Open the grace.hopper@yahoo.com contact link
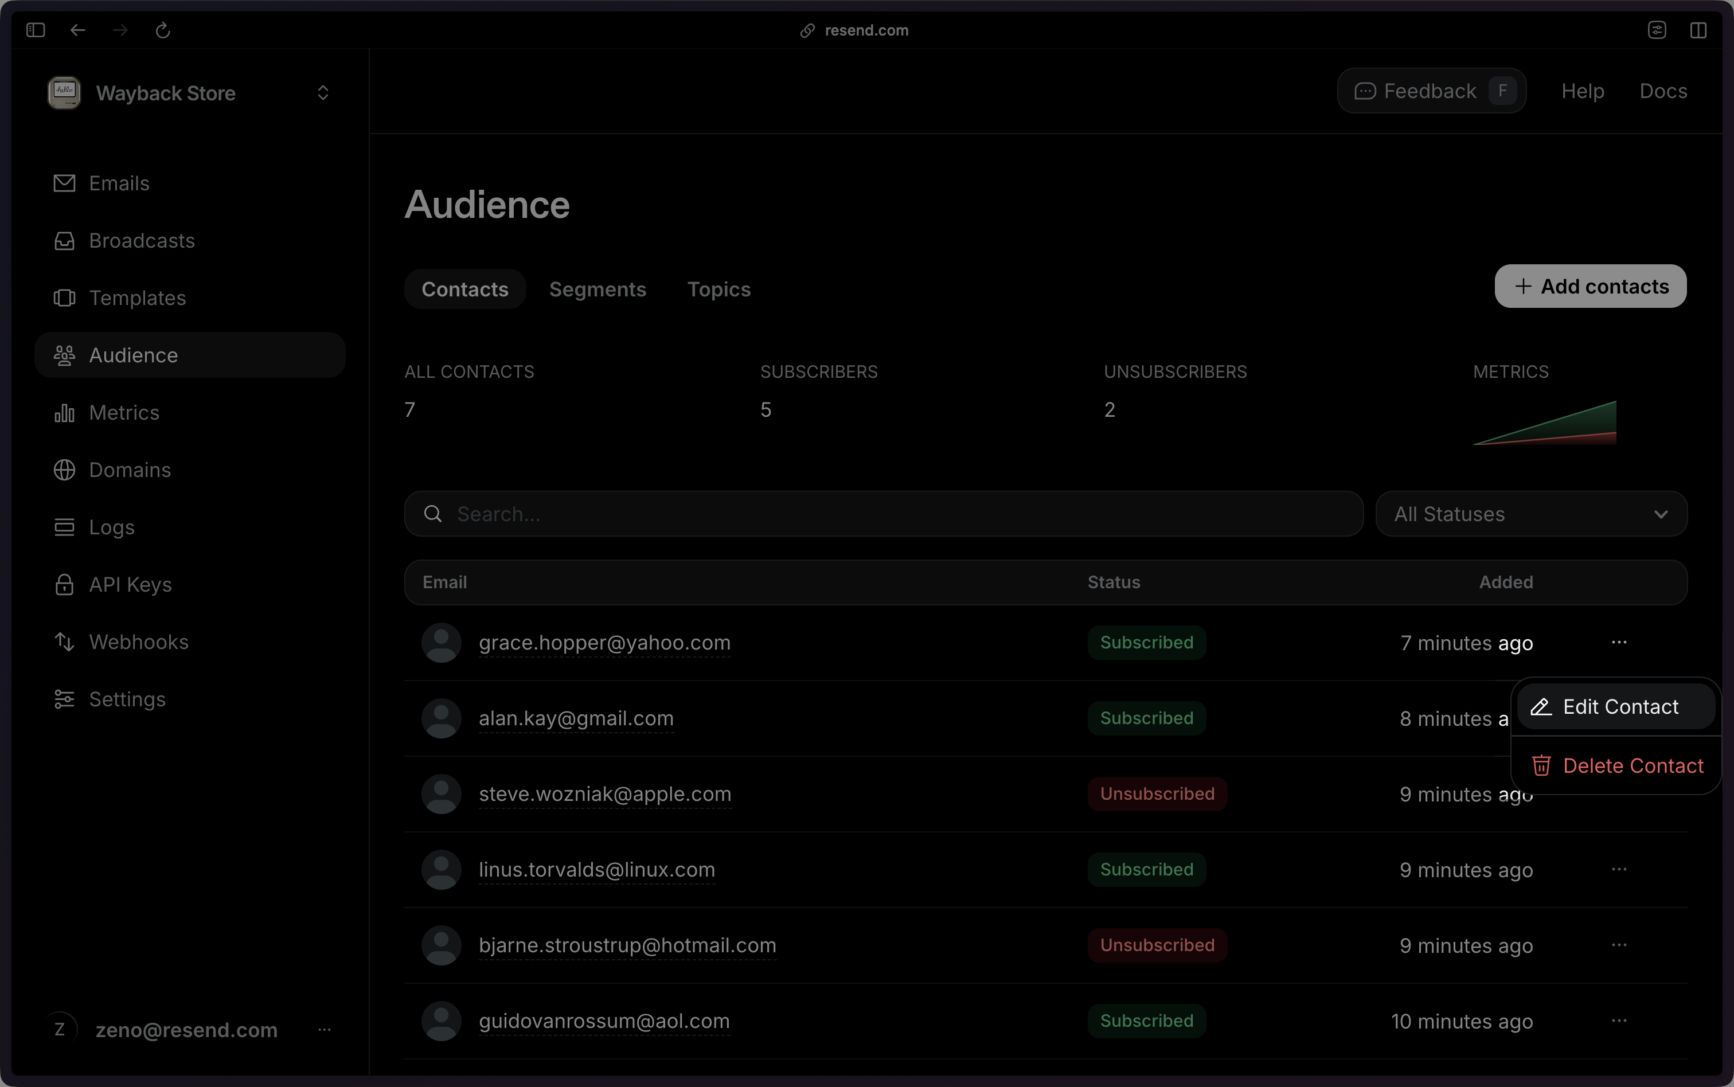Image resolution: width=1734 pixels, height=1087 pixels. 604,643
